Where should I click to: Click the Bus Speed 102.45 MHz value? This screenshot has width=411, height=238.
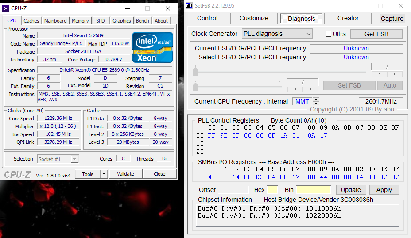point(58,134)
